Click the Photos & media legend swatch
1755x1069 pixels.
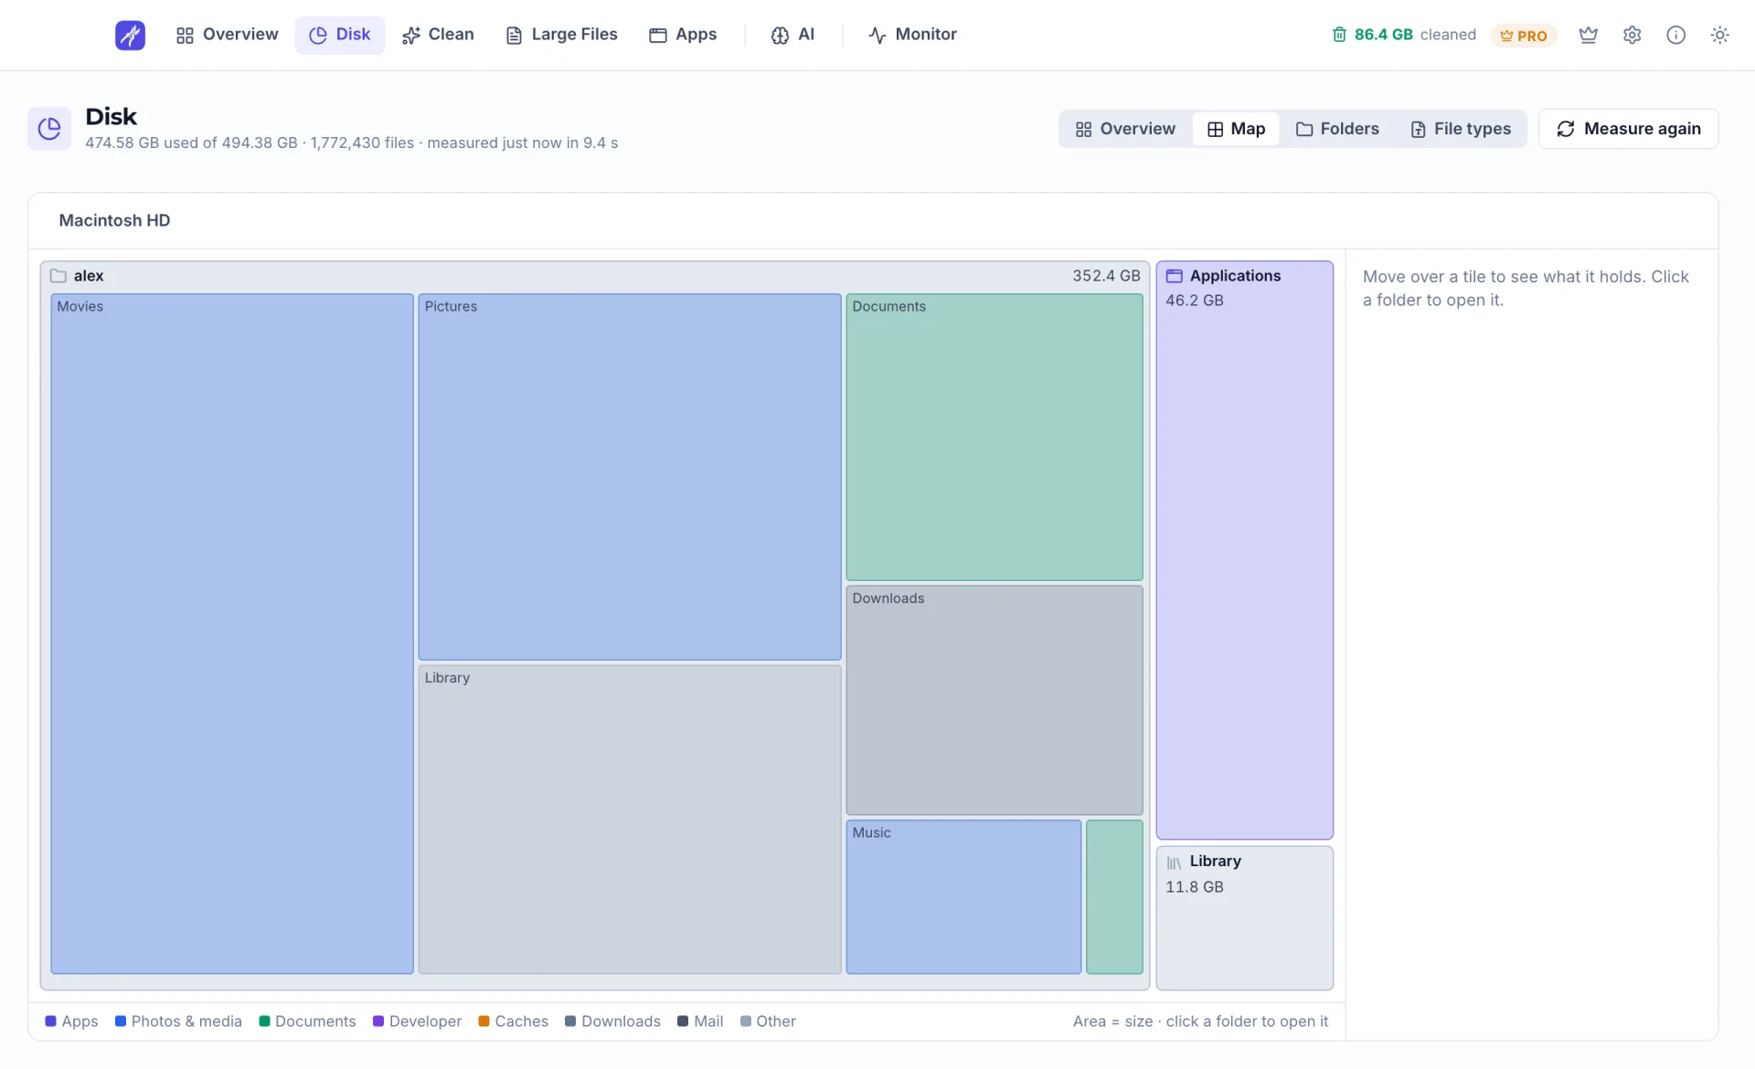click(x=121, y=1021)
